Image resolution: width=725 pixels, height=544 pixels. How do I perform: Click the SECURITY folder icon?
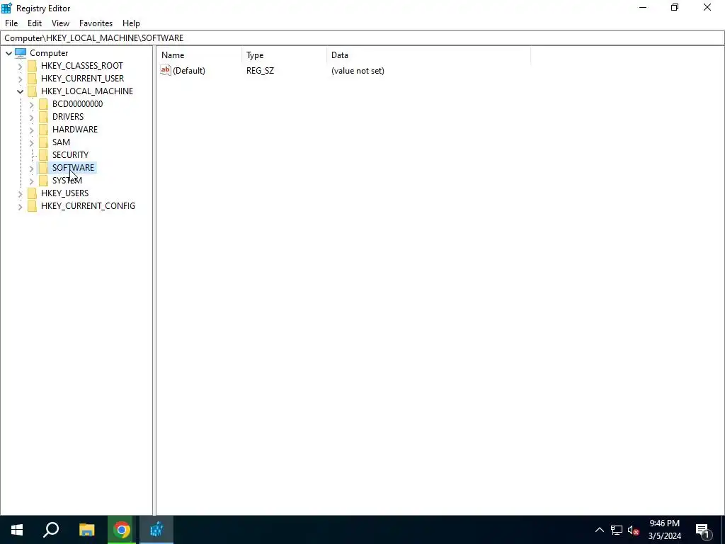click(43, 155)
